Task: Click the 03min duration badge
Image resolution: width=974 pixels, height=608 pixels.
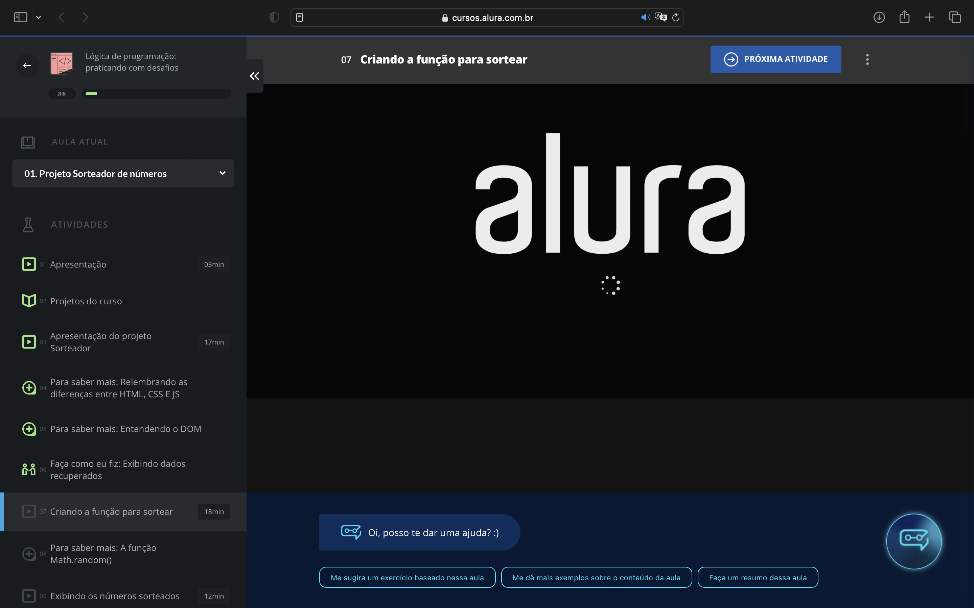Action: click(x=214, y=264)
